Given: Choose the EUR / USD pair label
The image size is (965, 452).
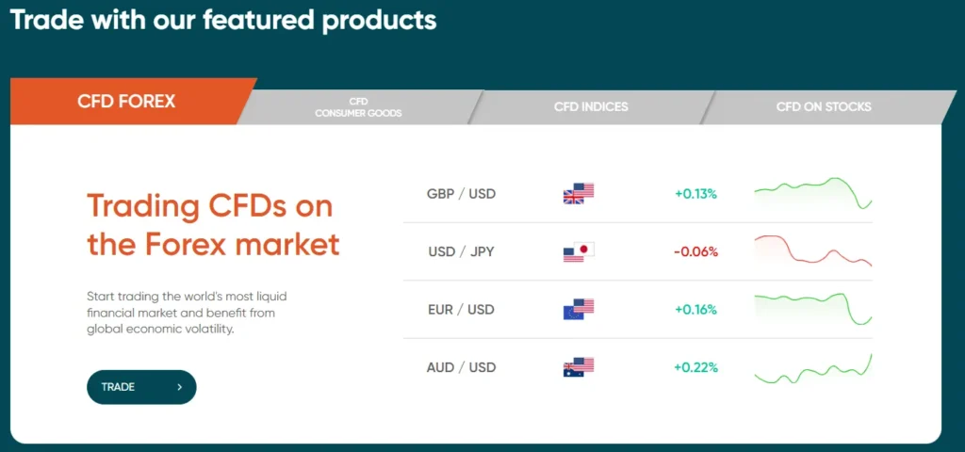Looking at the screenshot, I should (x=461, y=309).
